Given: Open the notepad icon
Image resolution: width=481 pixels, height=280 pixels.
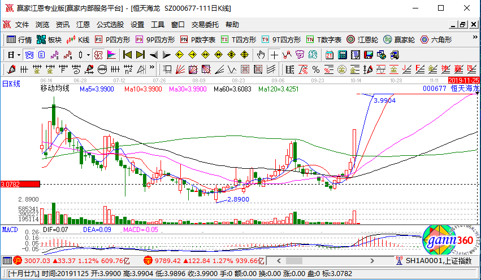Looking at the screenshot, I should click(x=355, y=55).
